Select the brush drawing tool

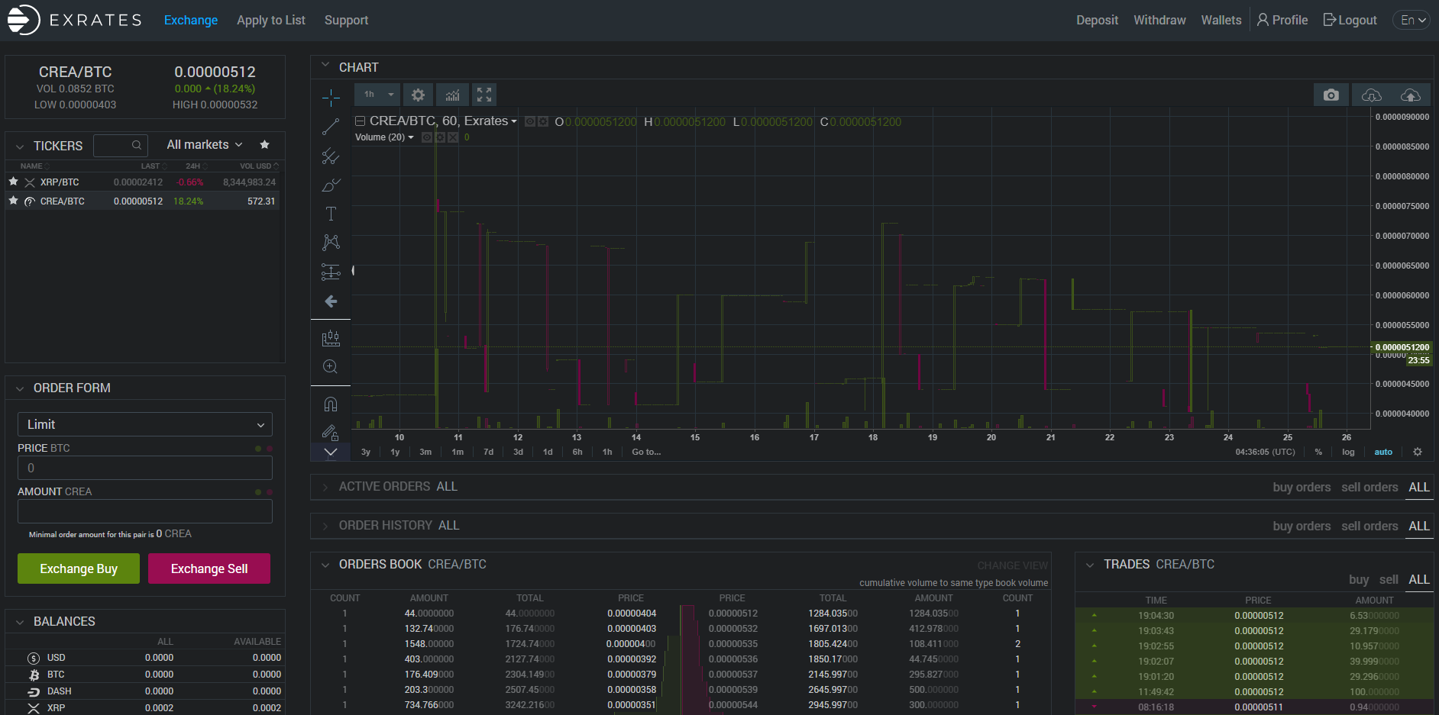click(331, 185)
